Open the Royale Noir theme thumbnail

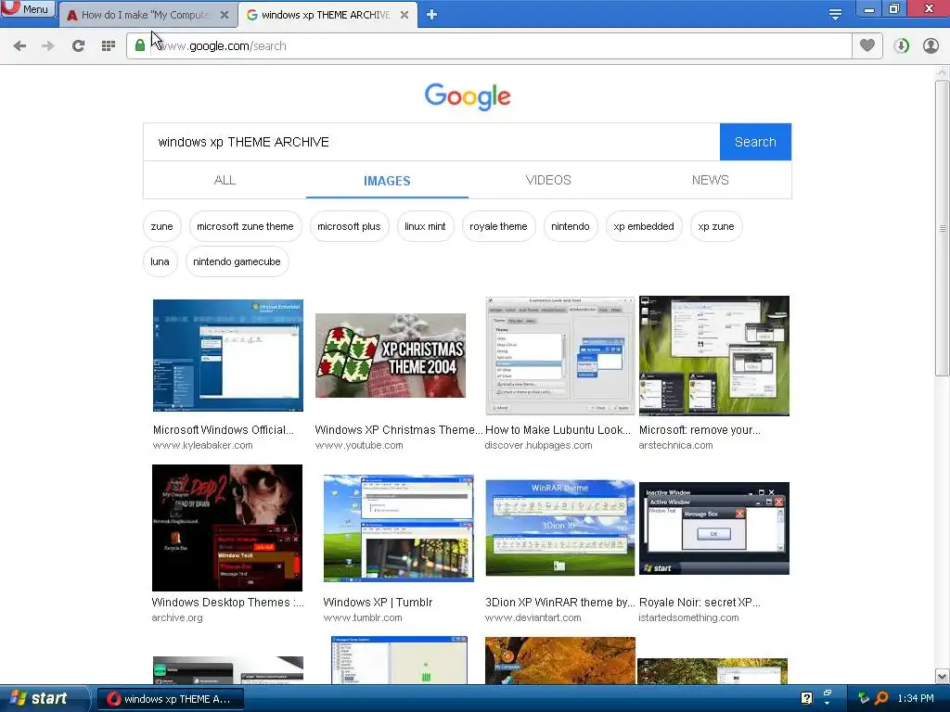pos(713,528)
